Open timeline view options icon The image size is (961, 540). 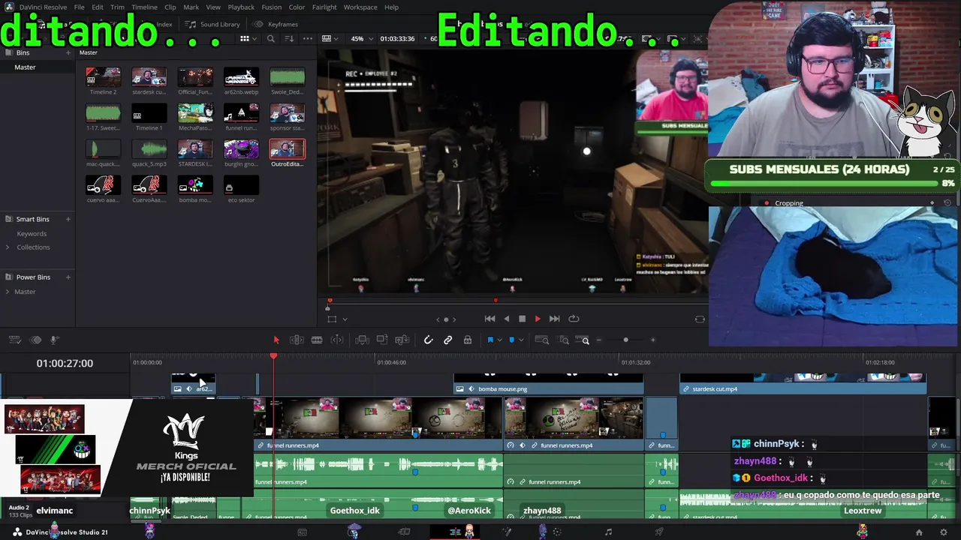coord(16,340)
